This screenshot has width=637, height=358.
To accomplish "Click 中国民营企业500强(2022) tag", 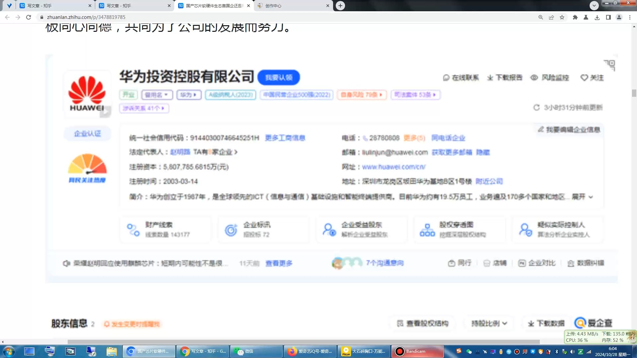I will [297, 95].
